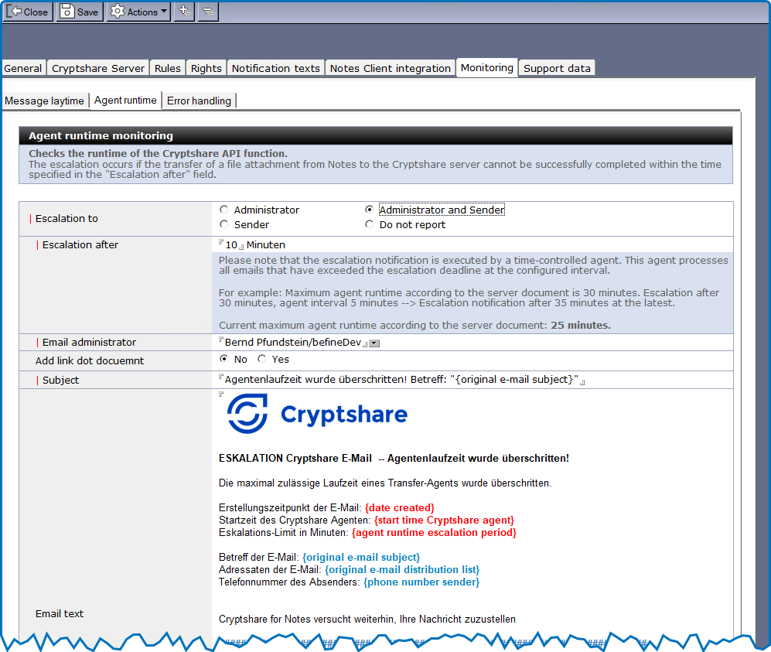Click the expand all sections icon
This screenshot has height=652, width=771.
(x=183, y=12)
